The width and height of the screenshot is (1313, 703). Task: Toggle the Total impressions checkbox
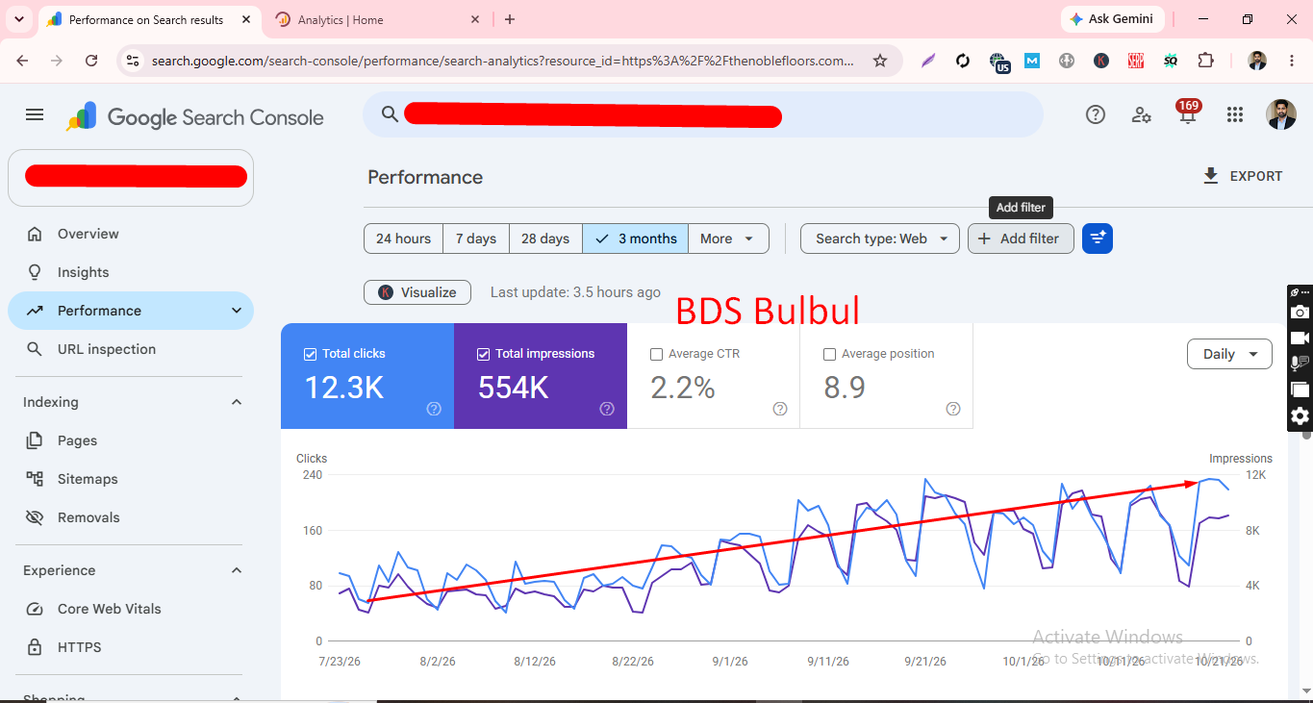483,354
